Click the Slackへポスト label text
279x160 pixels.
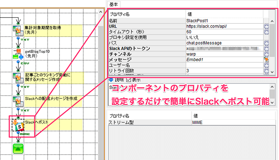point(37,122)
